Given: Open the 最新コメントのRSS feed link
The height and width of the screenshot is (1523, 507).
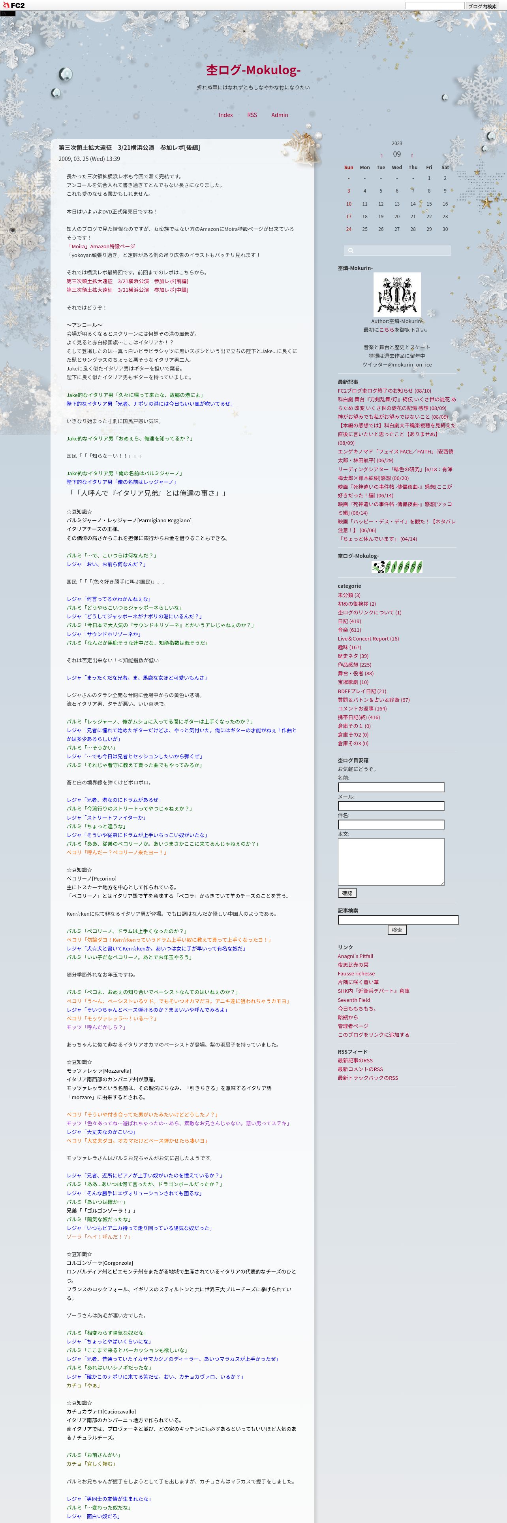Looking at the screenshot, I should [360, 1070].
